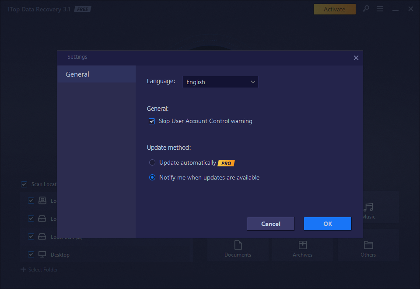Viewport: 420px width, 289px height.
Task: Click Select Folder in main window
Action: pyautogui.click(x=43, y=270)
